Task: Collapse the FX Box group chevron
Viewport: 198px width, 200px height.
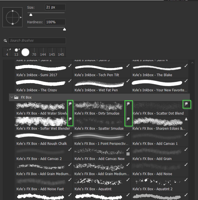Action: pyautogui.click(x=12, y=97)
